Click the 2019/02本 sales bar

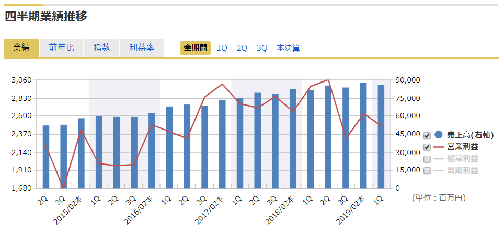pyautogui.click(x=363, y=135)
